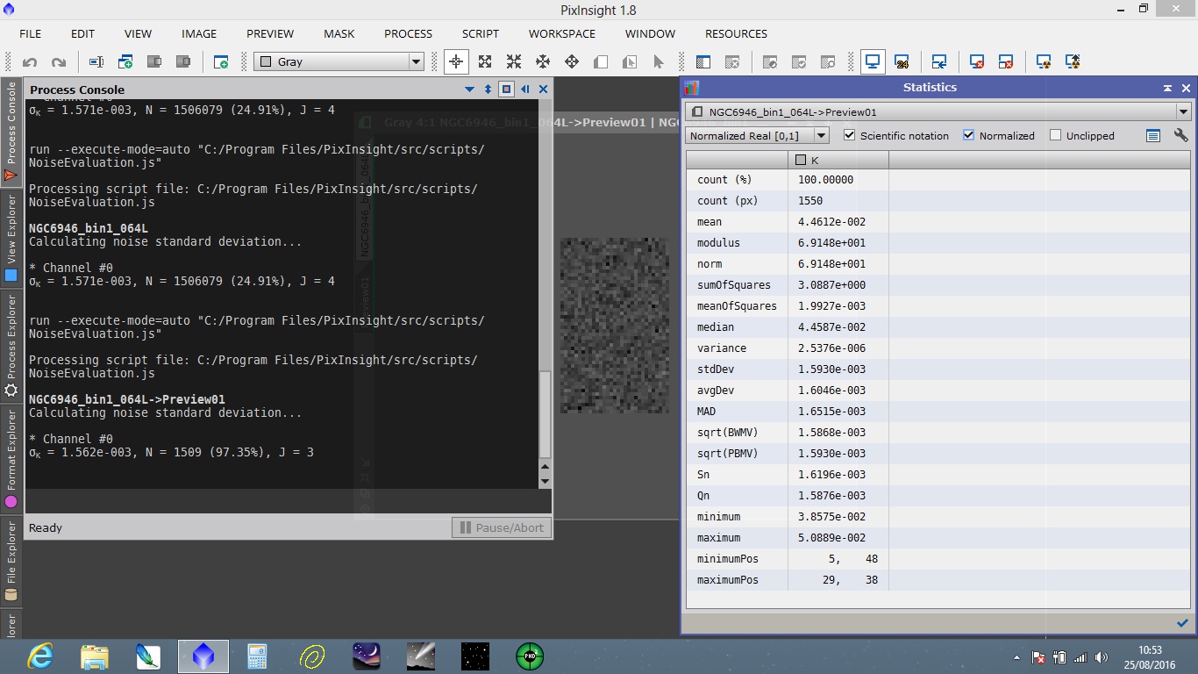Open the File Explorer side tab
The image size is (1198, 674).
[11, 562]
